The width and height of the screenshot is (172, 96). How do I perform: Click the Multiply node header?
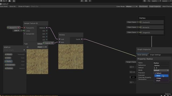coord(71,35)
